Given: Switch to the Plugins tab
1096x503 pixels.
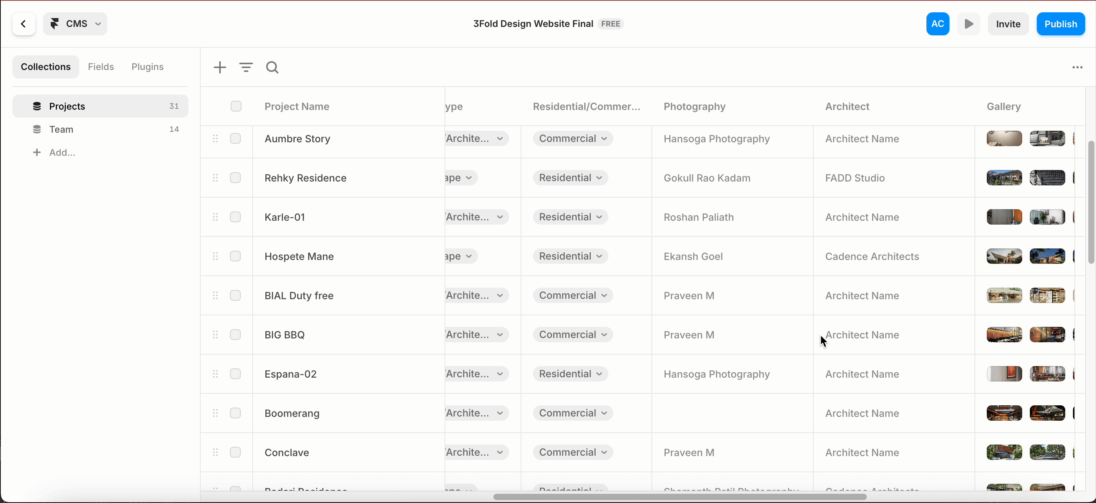Looking at the screenshot, I should (x=147, y=67).
